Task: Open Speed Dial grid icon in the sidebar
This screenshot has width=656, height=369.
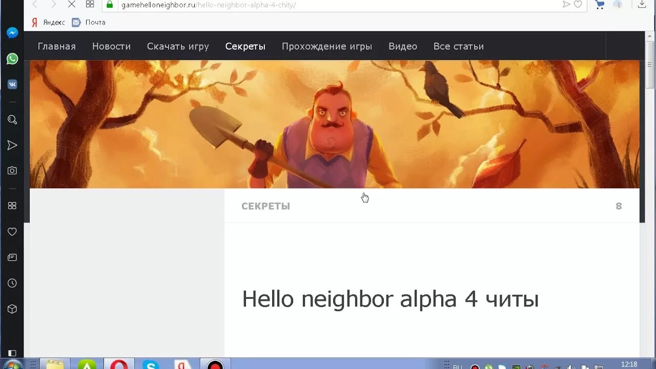Action: tap(12, 206)
